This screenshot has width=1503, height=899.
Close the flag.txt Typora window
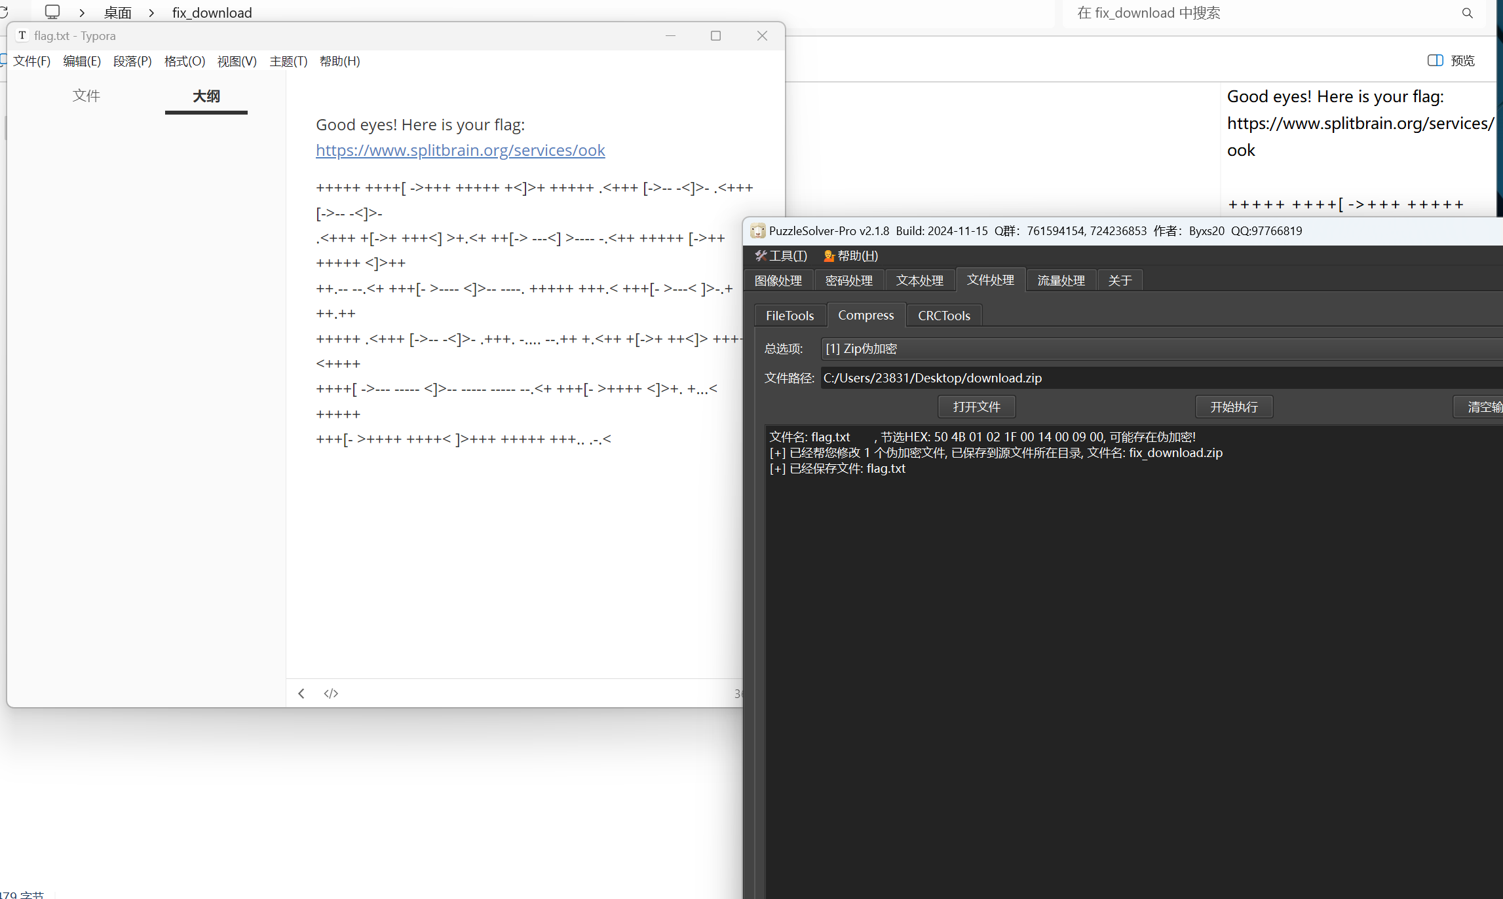point(762,35)
